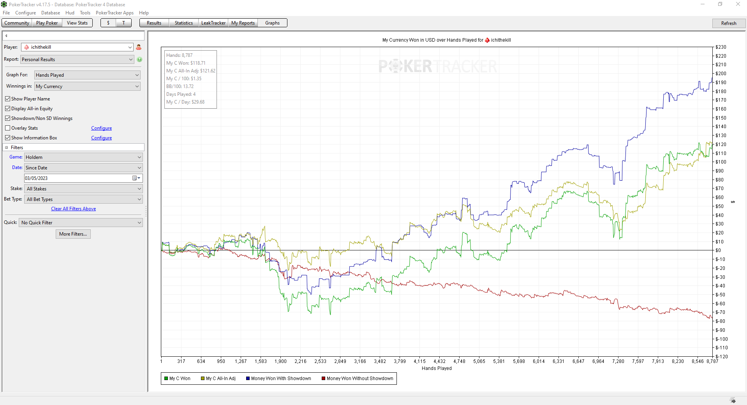
Task: Switch to the View Stats tab
Action: point(78,23)
